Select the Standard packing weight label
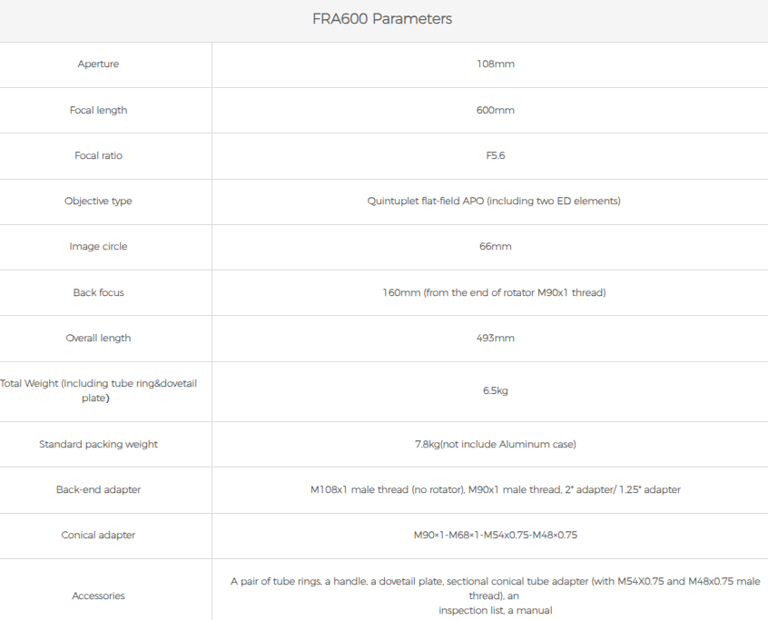This screenshot has height=620, width=768. point(98,444)
